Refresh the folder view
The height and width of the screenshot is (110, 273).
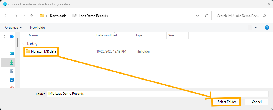point(207,16)
